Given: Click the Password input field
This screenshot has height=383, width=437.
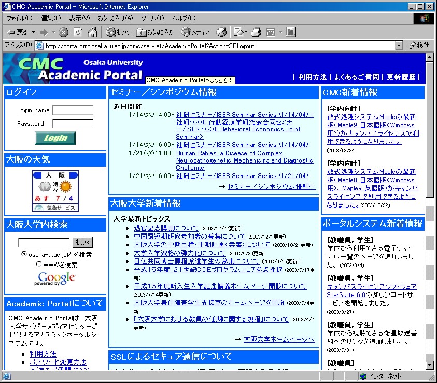Looking at the screenshot, I should (x=73, y=124).
